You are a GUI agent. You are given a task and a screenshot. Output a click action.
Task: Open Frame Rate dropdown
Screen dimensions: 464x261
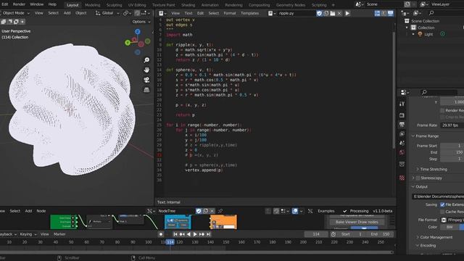tap(452, 125)
